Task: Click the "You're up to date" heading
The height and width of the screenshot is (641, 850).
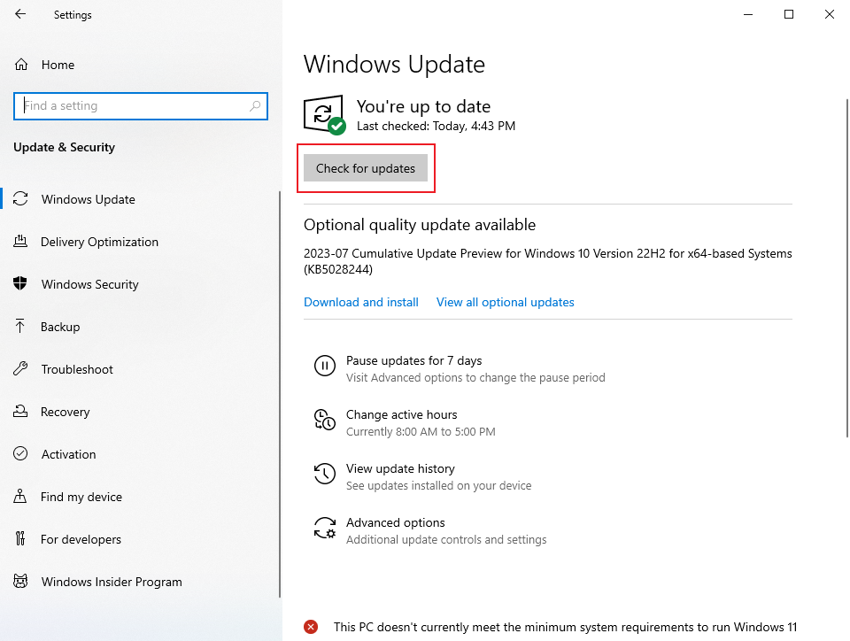Action: click(423, 106)
